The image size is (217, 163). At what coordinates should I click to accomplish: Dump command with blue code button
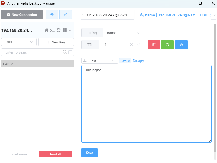click(181, 45)
